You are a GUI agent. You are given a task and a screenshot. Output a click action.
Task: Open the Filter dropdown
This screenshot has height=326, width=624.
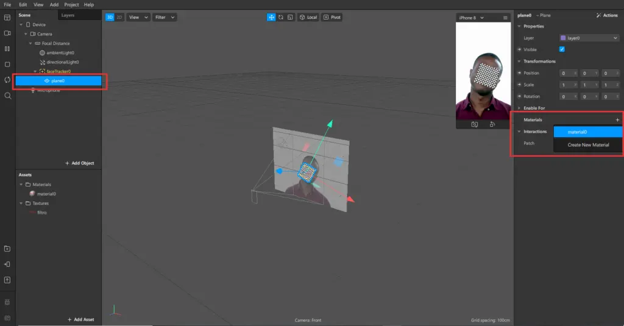coord(165,17)
